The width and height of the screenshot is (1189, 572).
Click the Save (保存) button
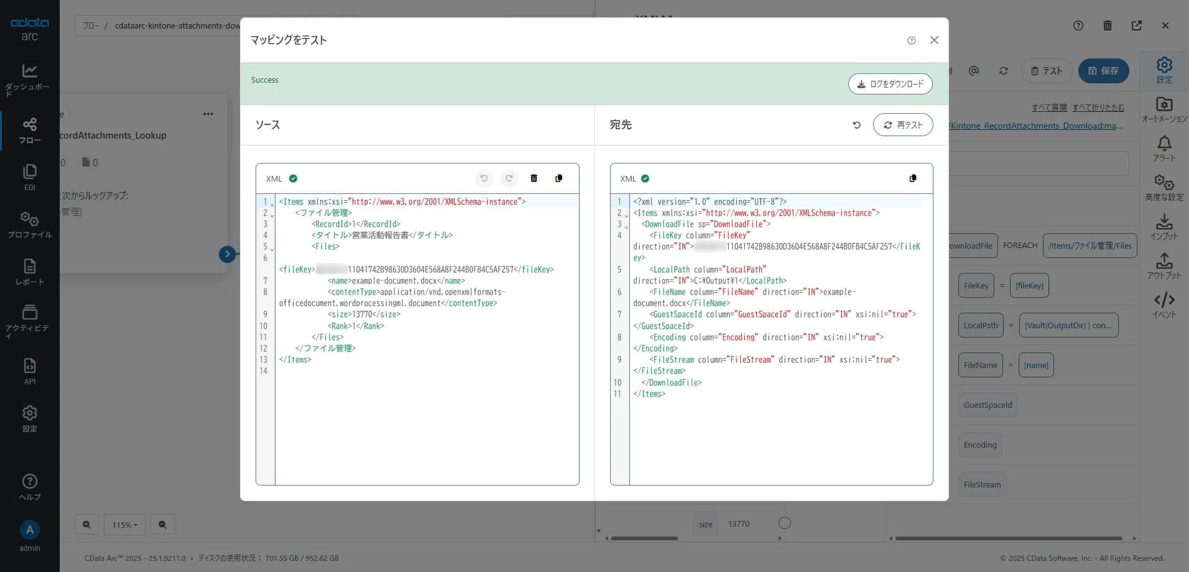pos(1103,71)
